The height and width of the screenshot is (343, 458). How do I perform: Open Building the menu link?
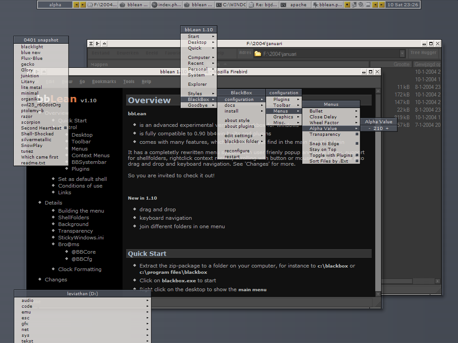tap(81, 211)
